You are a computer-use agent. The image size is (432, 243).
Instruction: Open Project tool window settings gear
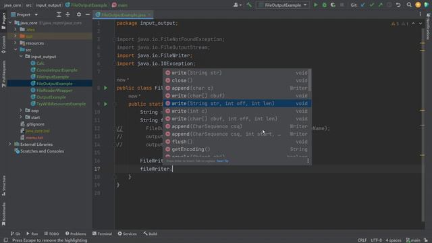coord(79,15)
